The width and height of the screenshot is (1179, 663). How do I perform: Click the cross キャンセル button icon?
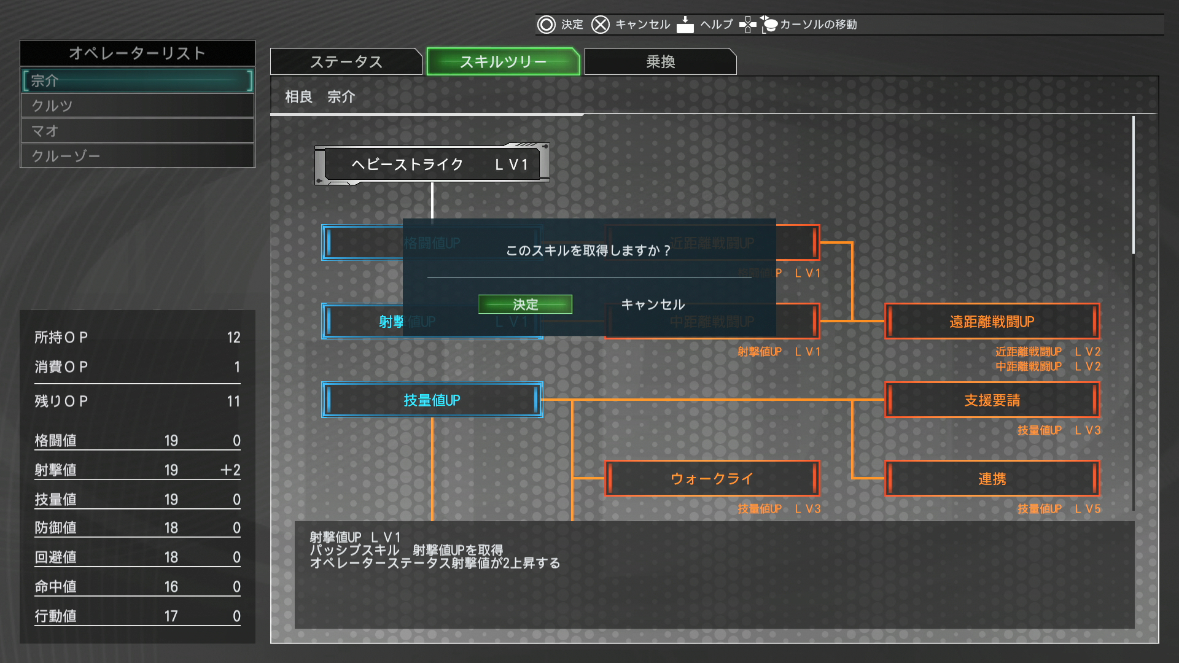click(600, 25)
